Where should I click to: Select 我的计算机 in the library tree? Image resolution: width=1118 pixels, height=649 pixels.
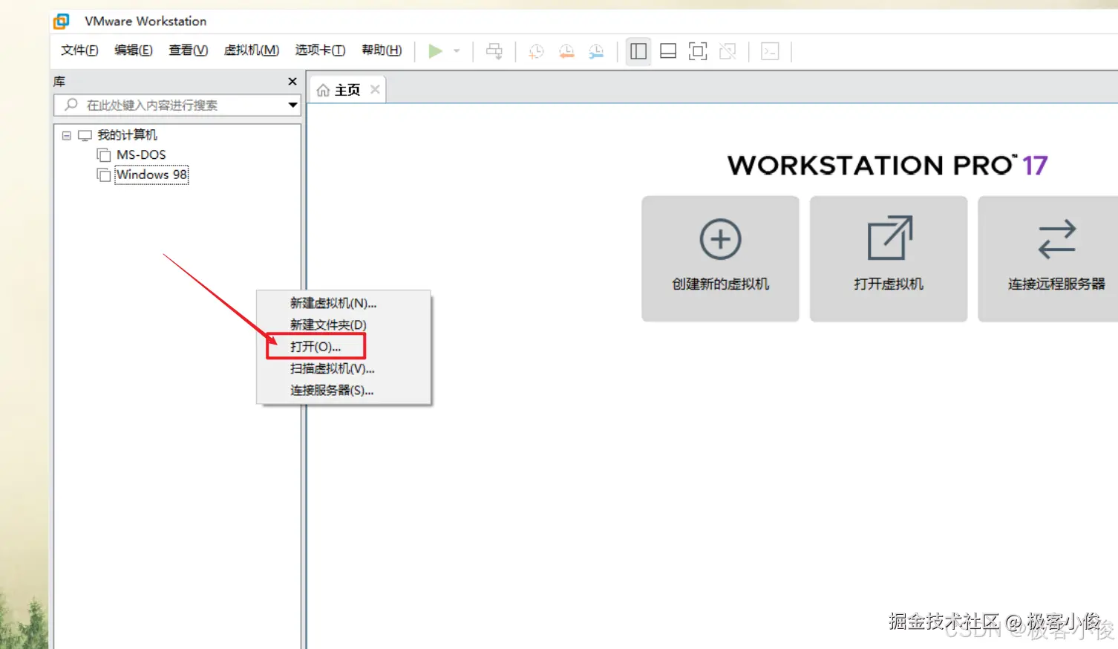(127, 135)
